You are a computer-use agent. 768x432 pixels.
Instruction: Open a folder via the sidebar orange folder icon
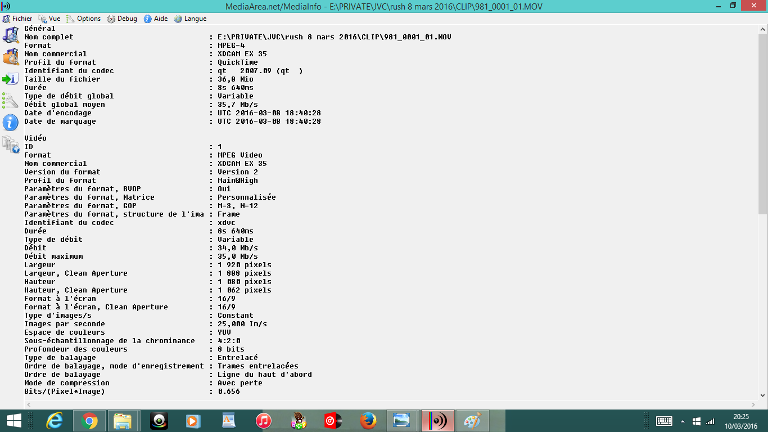click(x=11, y=57)
